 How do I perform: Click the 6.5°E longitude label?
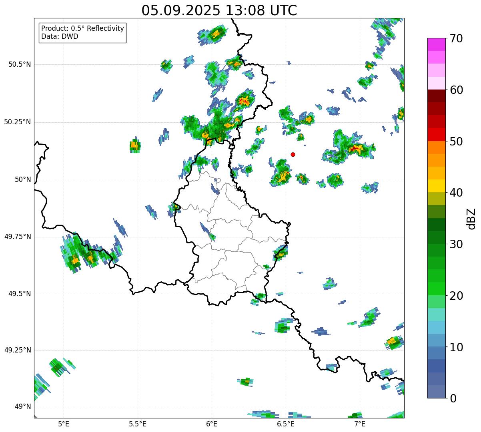coord(286,424)
